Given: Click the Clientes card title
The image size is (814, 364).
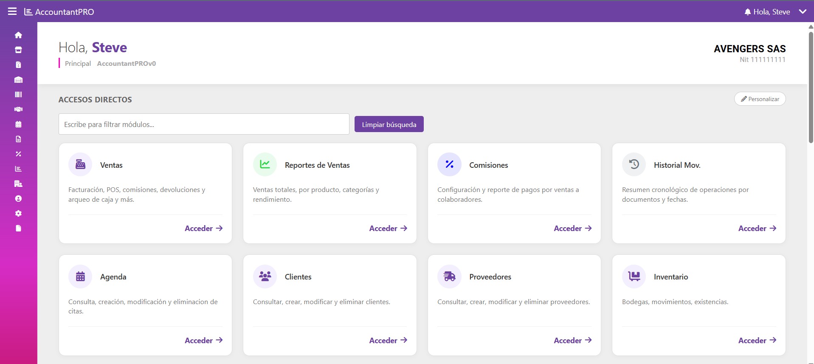Looking at the screenshot, I should pos(298,277).
